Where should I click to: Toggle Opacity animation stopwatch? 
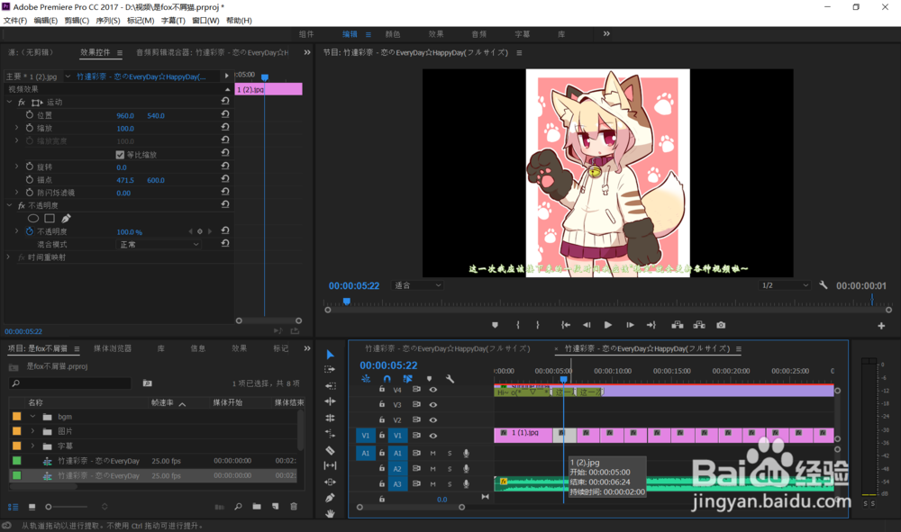coord(30,231)
